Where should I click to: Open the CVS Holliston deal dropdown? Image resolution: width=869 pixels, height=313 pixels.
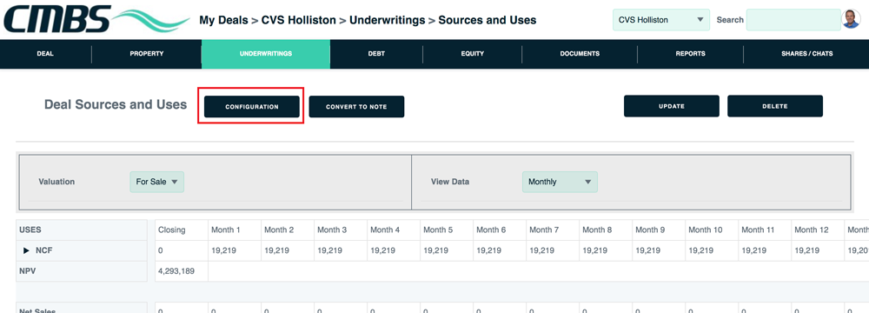[x=661, y=20]
